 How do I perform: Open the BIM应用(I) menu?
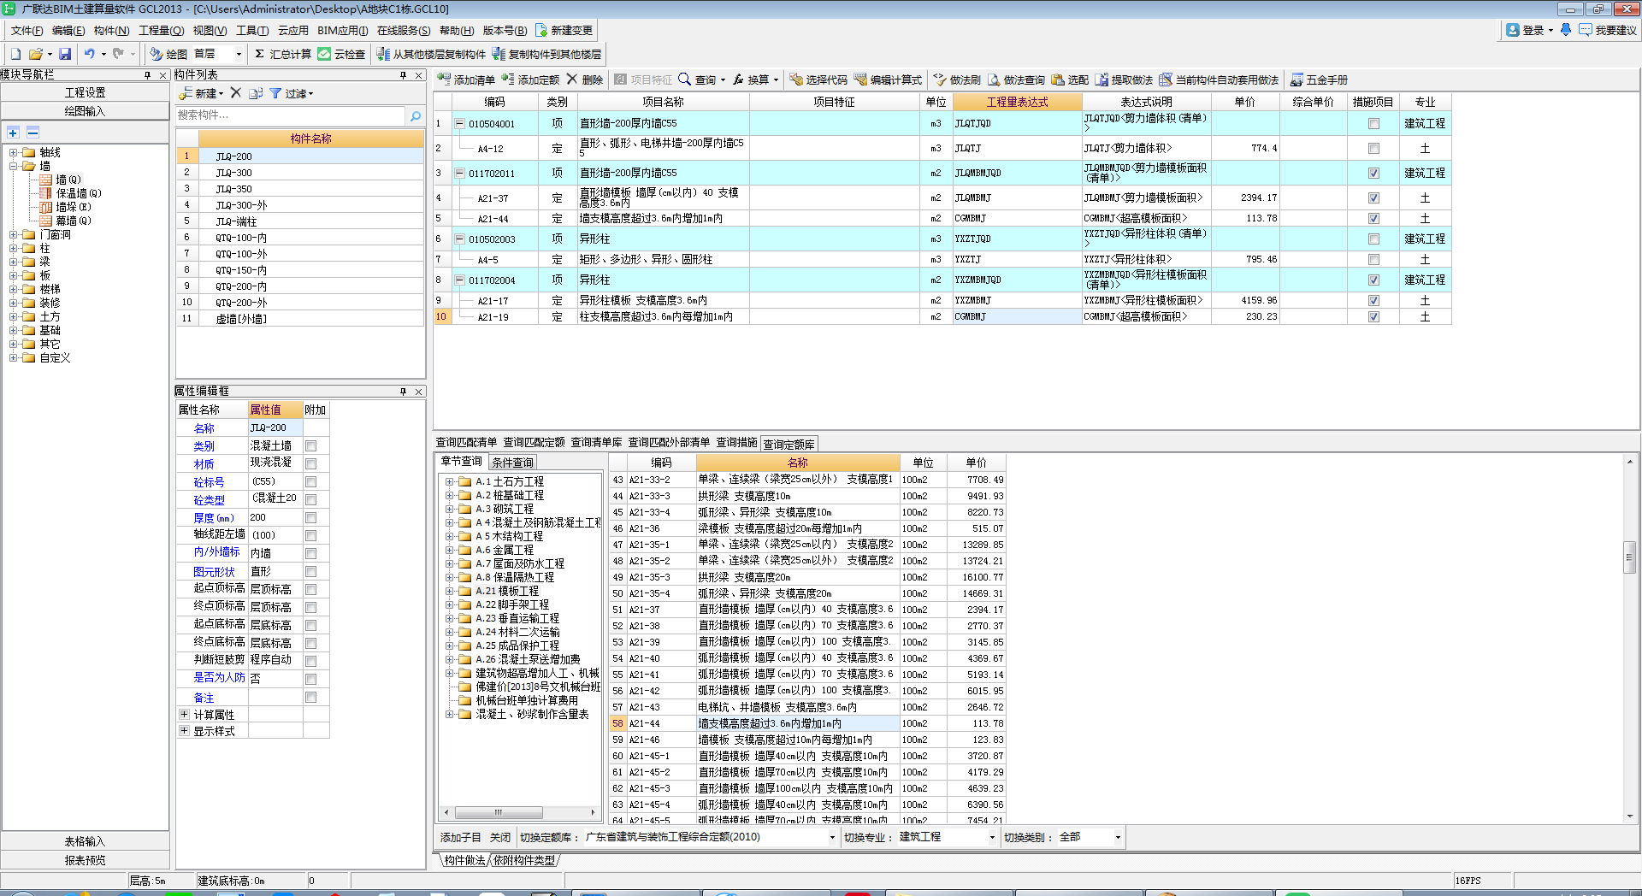click(343, 31)
